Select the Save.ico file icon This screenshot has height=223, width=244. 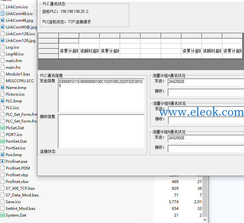click(x=3, y=202)
